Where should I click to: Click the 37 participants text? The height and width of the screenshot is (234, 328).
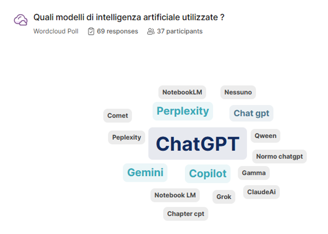(180, 31)
